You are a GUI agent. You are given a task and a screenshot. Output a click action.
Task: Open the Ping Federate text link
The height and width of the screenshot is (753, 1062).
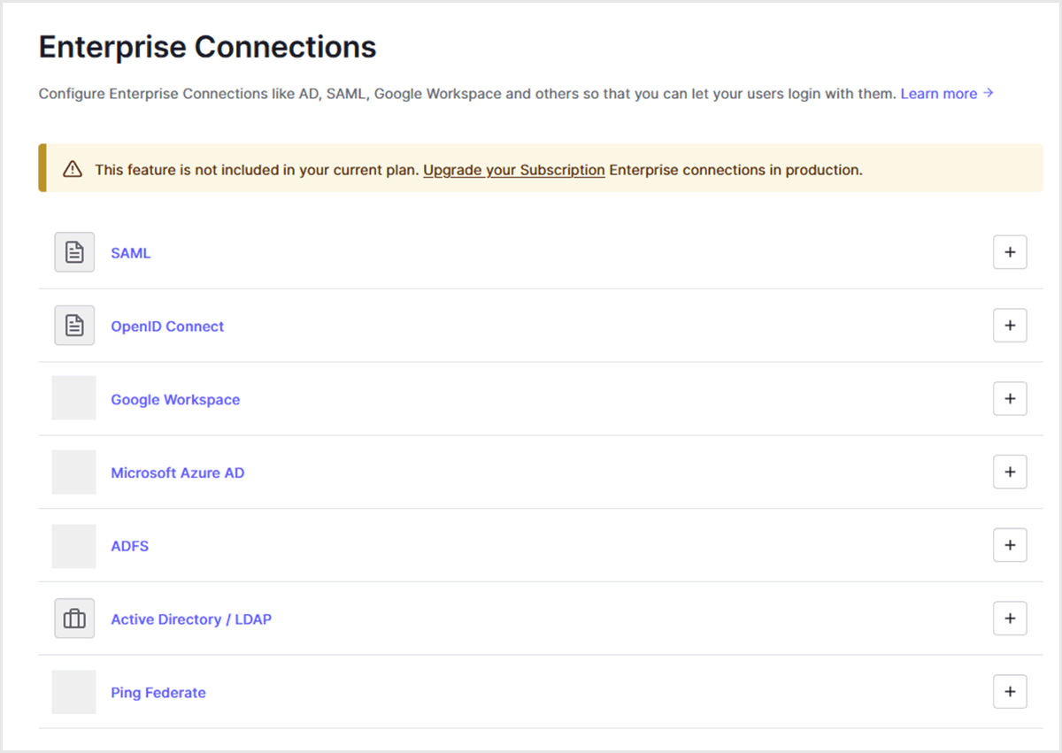tap(158, 693)
